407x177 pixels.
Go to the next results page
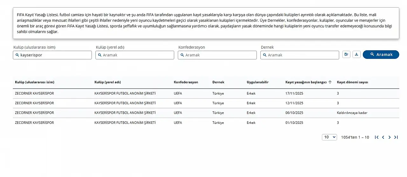[x=390, y=137]
